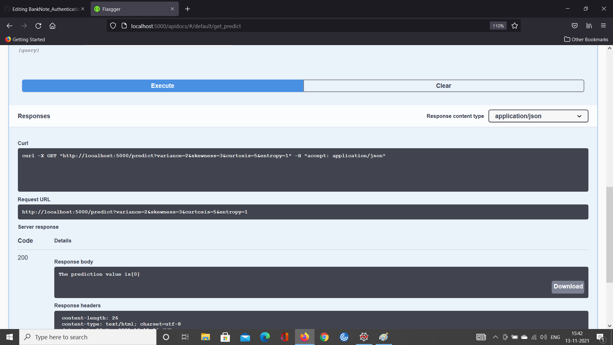Open the Response content type dropdown
The image size is (613, 345).
coord(538,116)
